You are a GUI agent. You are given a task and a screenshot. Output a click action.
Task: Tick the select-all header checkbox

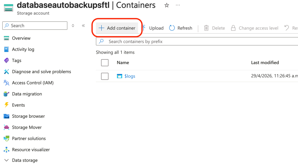click(x=104, y=63)
